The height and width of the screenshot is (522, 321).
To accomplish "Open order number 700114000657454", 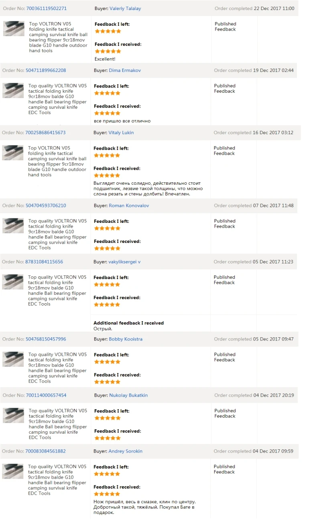I will (x=46, y=395).
